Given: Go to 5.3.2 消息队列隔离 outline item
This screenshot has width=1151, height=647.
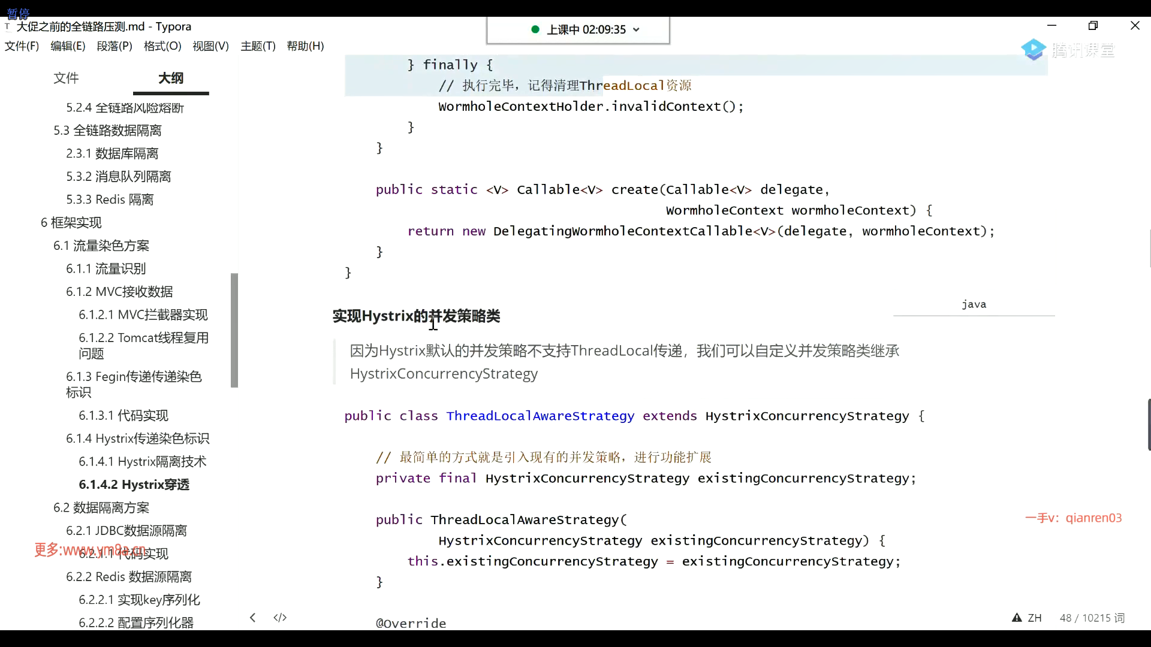Looking at the screenshot, I should tap(118, 177).
